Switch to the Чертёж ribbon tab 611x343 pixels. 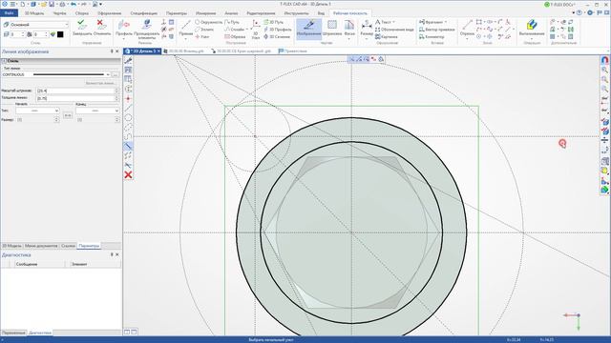click(59, 13)
